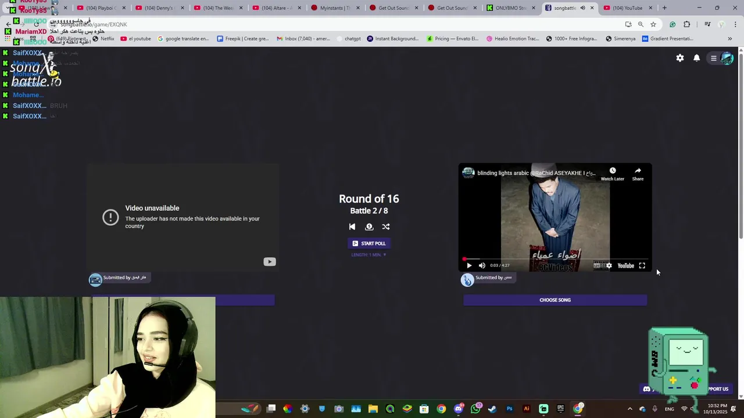744x418 pixels.
Task: Open Photoshop from the taskbar
Action: tap(510, 409)
